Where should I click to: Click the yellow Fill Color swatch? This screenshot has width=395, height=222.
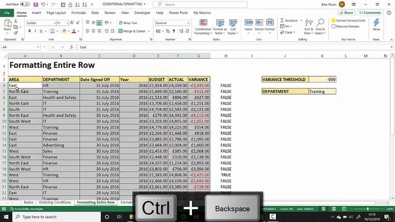click(x=64, y=31)
